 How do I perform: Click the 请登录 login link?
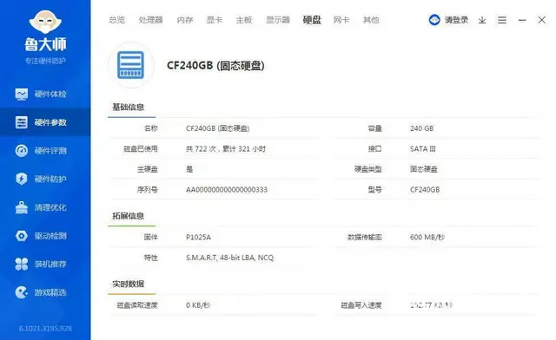tap(456, 20)
